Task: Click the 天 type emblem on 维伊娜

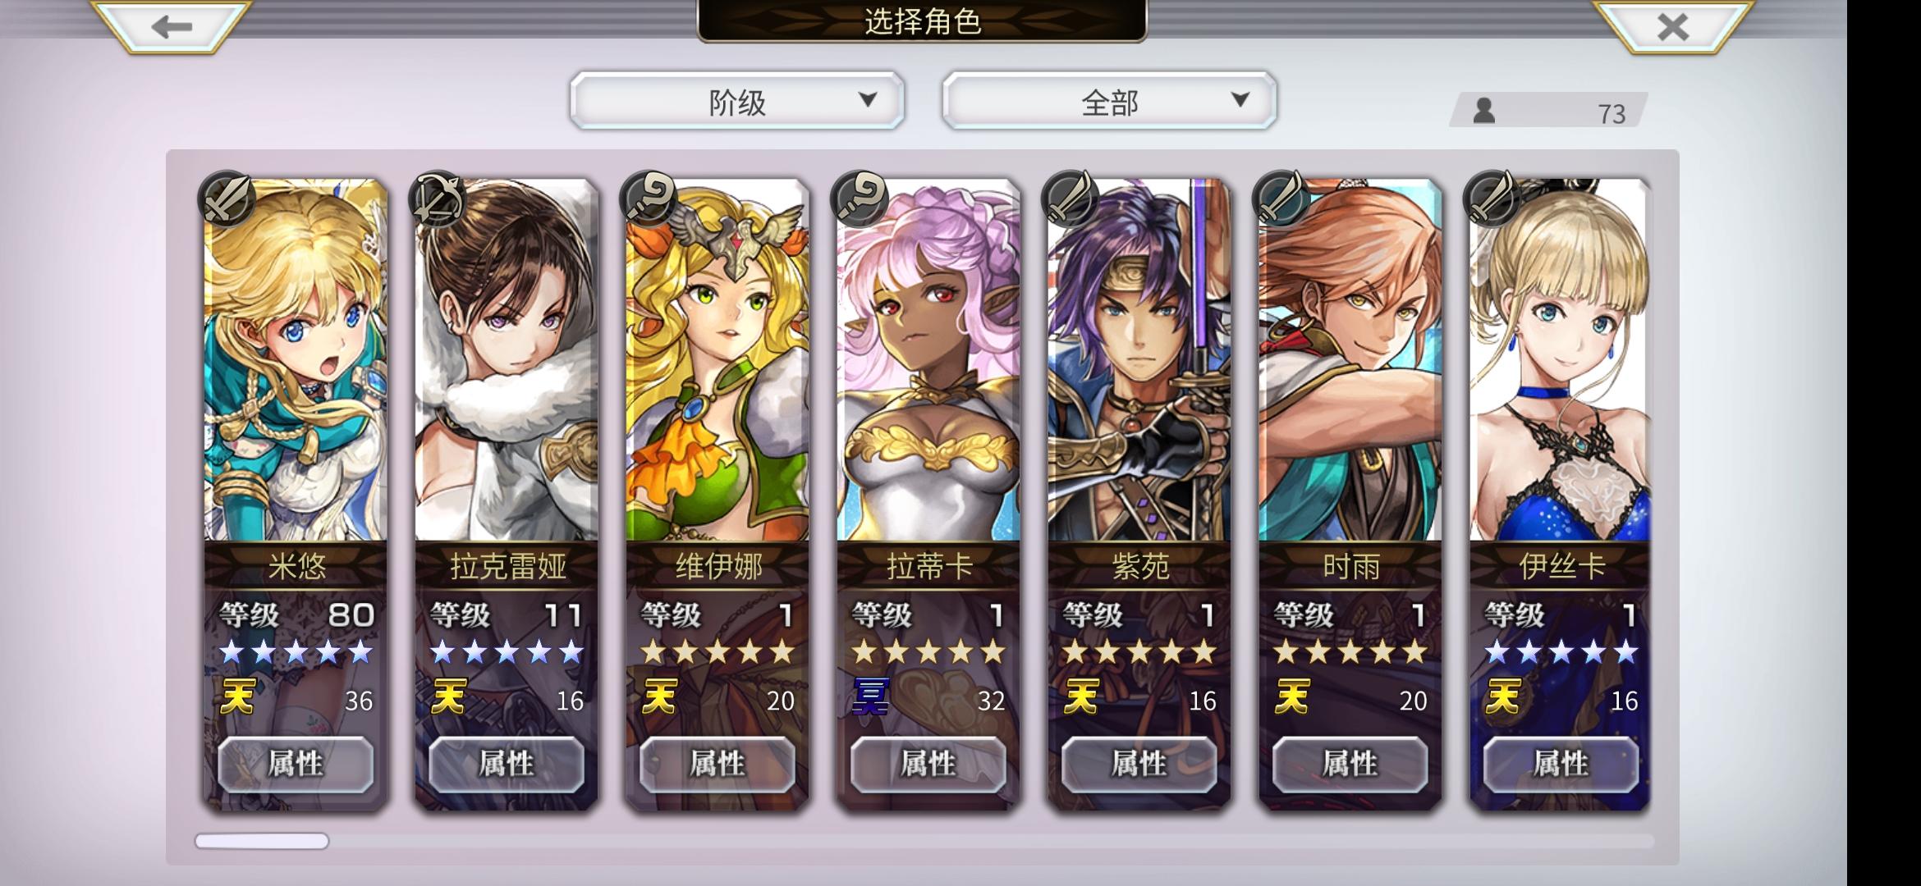Action: [x=660, y=697]
